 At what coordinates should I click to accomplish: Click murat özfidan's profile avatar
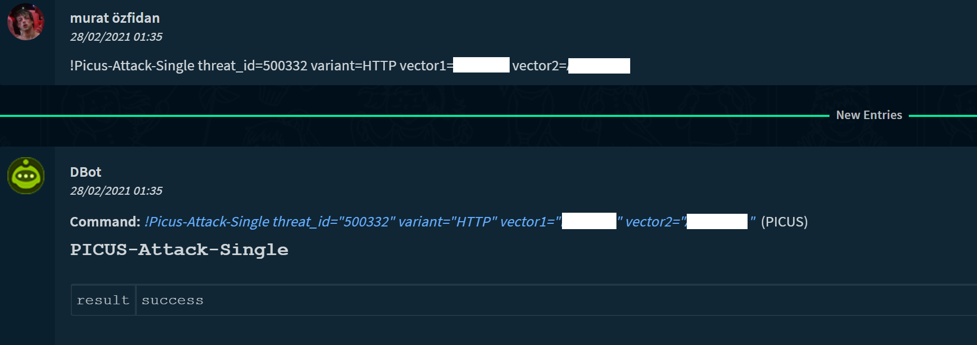pyautogui.click(x=25, y=22)
